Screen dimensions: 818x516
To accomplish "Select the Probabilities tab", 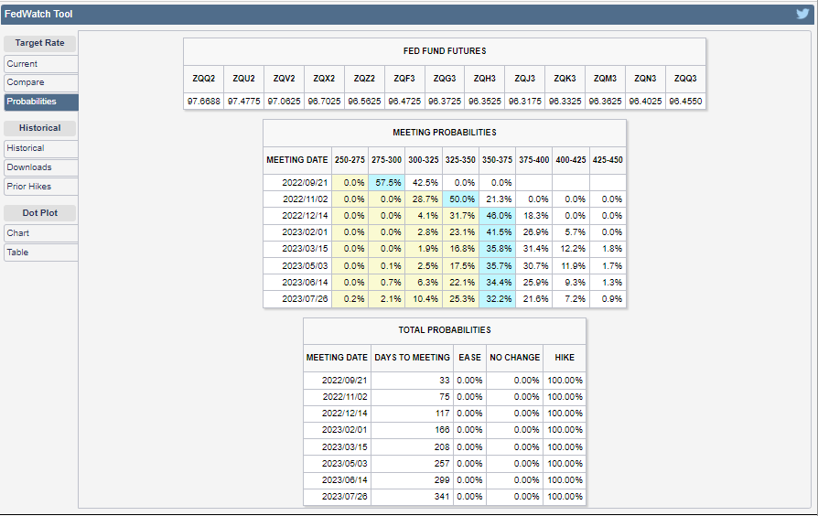I will coord(39,102).
